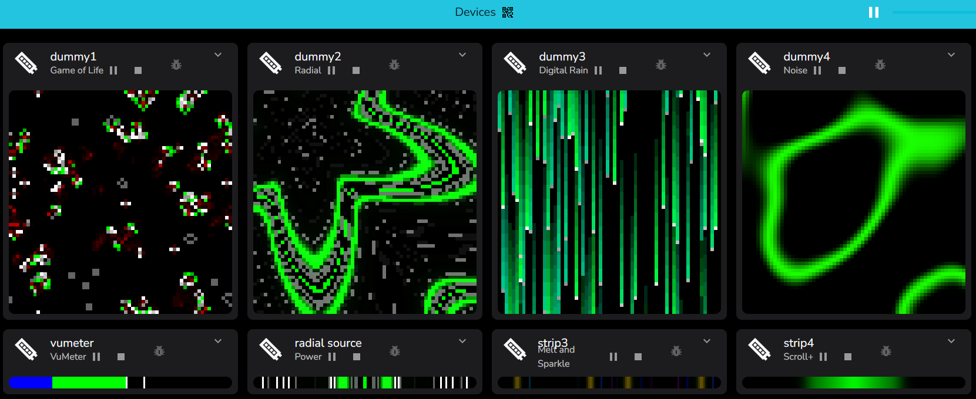Viewport: 976px width, 399px height.
Task: Click the bug icon on dummy3 card
Action: click(x=661, y=65)
